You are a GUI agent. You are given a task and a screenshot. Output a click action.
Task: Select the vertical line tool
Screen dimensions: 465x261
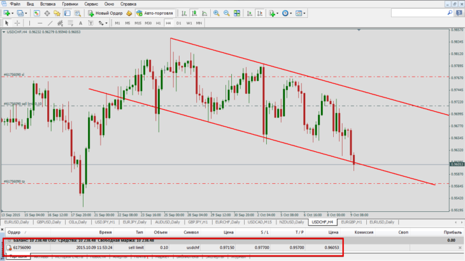[29, 23]
